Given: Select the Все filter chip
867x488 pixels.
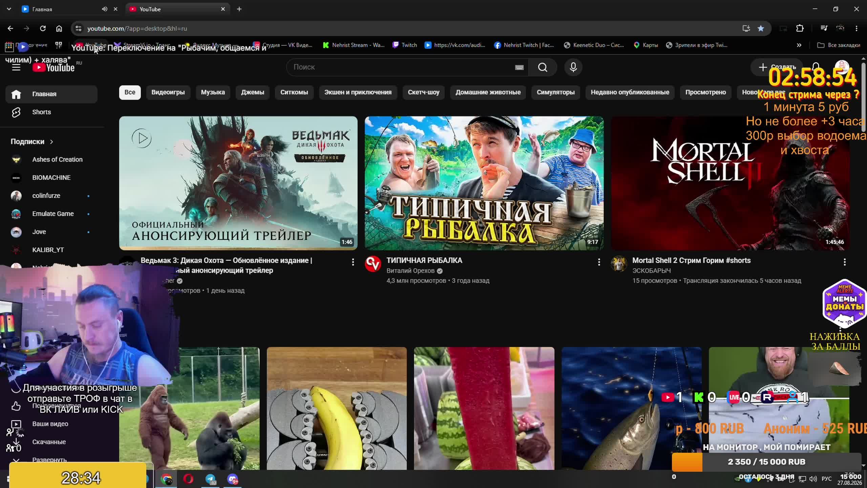Looking at the screenshot, I should point(130,93).
